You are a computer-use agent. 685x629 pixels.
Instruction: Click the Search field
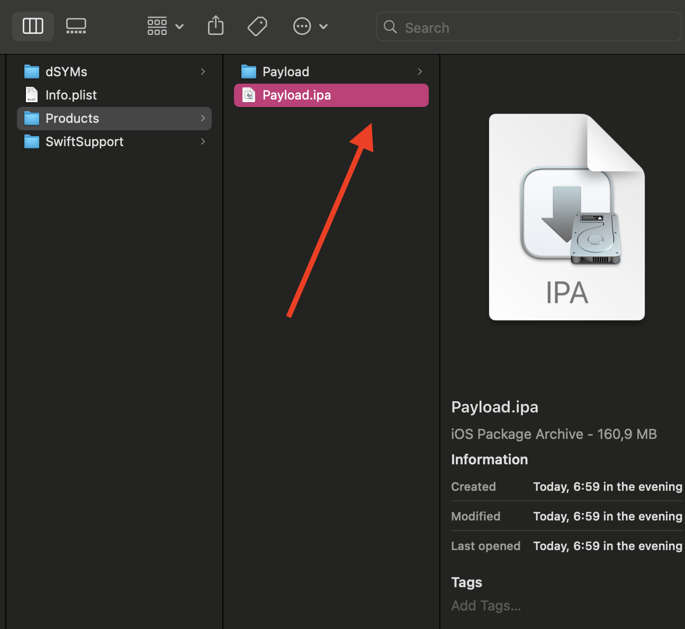point(528,26)
